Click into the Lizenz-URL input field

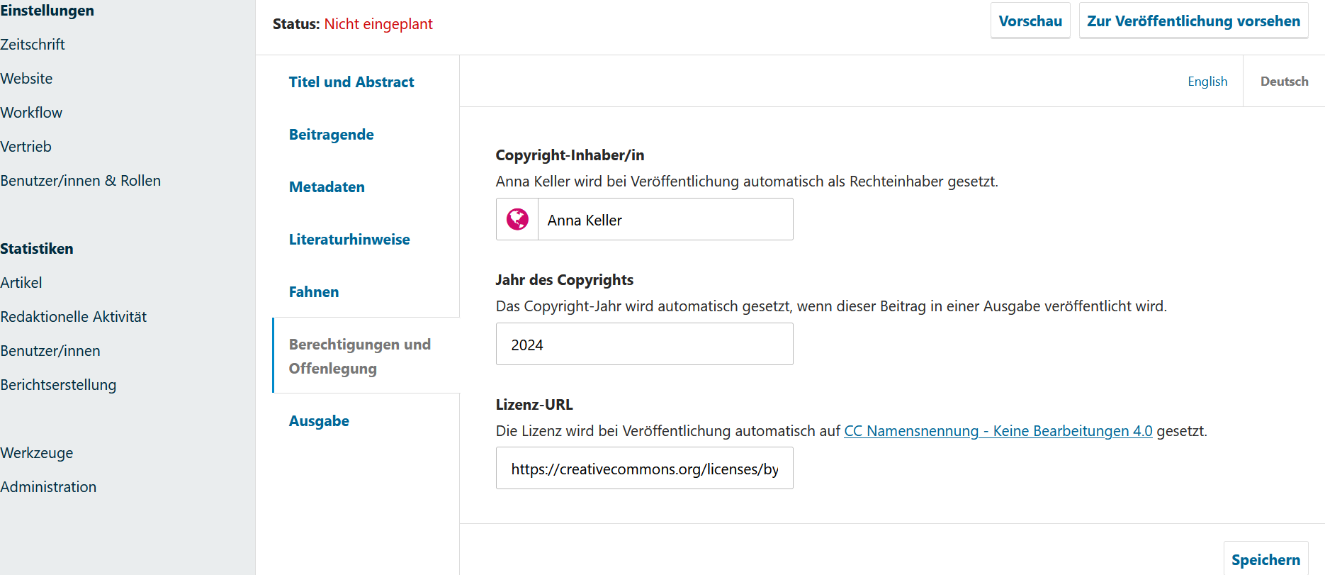(643, 469)
